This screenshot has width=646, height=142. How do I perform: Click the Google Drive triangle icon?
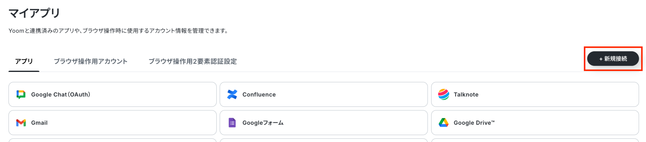click(x=443, y=123)
